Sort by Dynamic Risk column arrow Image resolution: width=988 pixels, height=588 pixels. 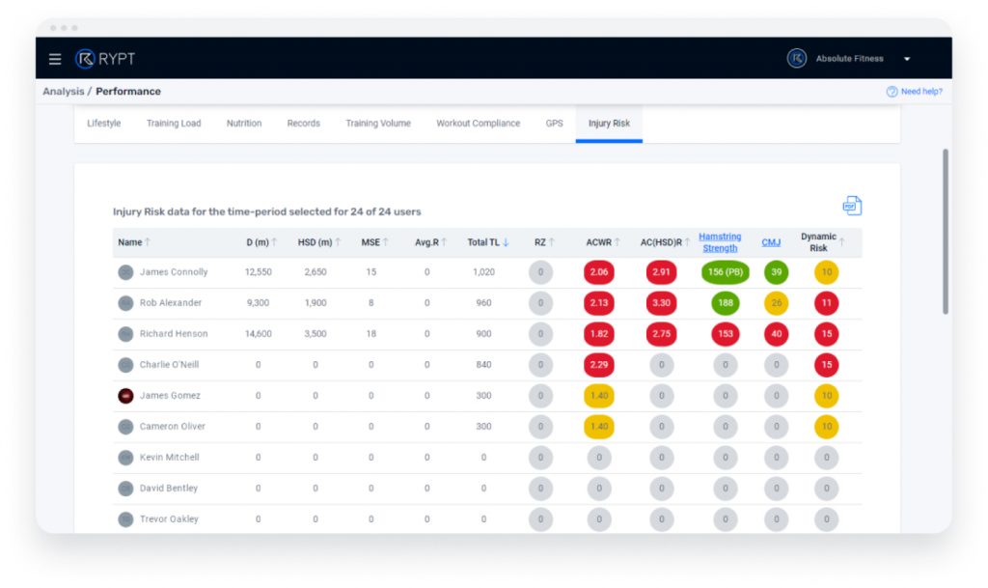pos(841,242)
